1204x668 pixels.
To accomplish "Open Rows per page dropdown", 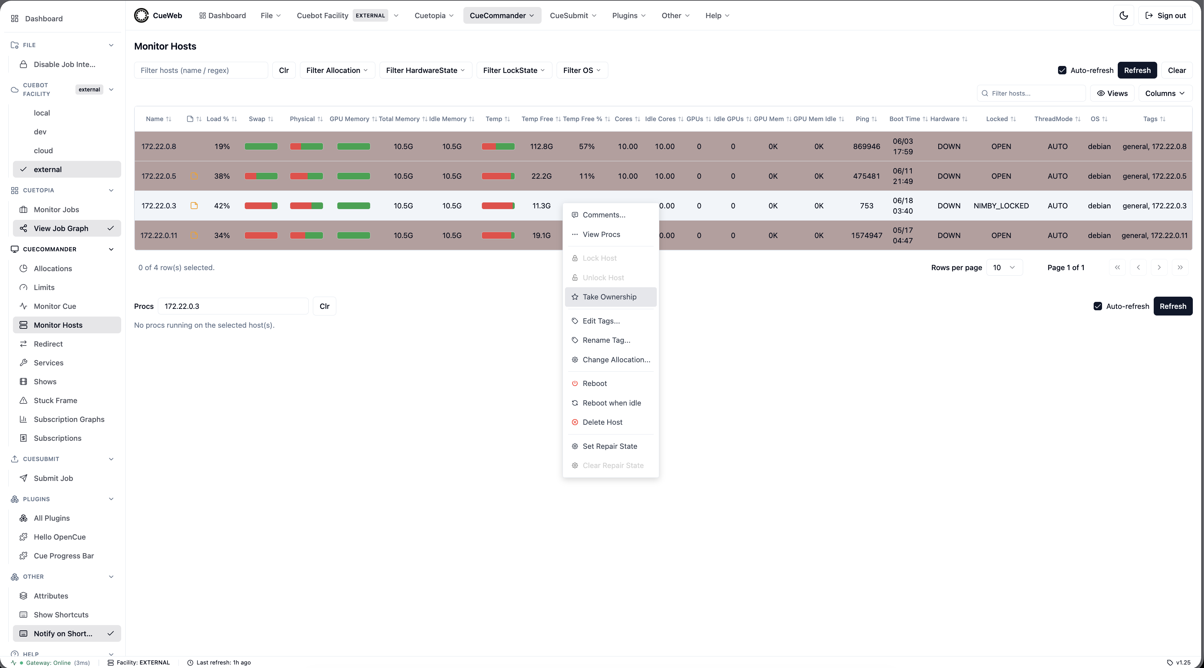I will click(x=1004, y=268).
